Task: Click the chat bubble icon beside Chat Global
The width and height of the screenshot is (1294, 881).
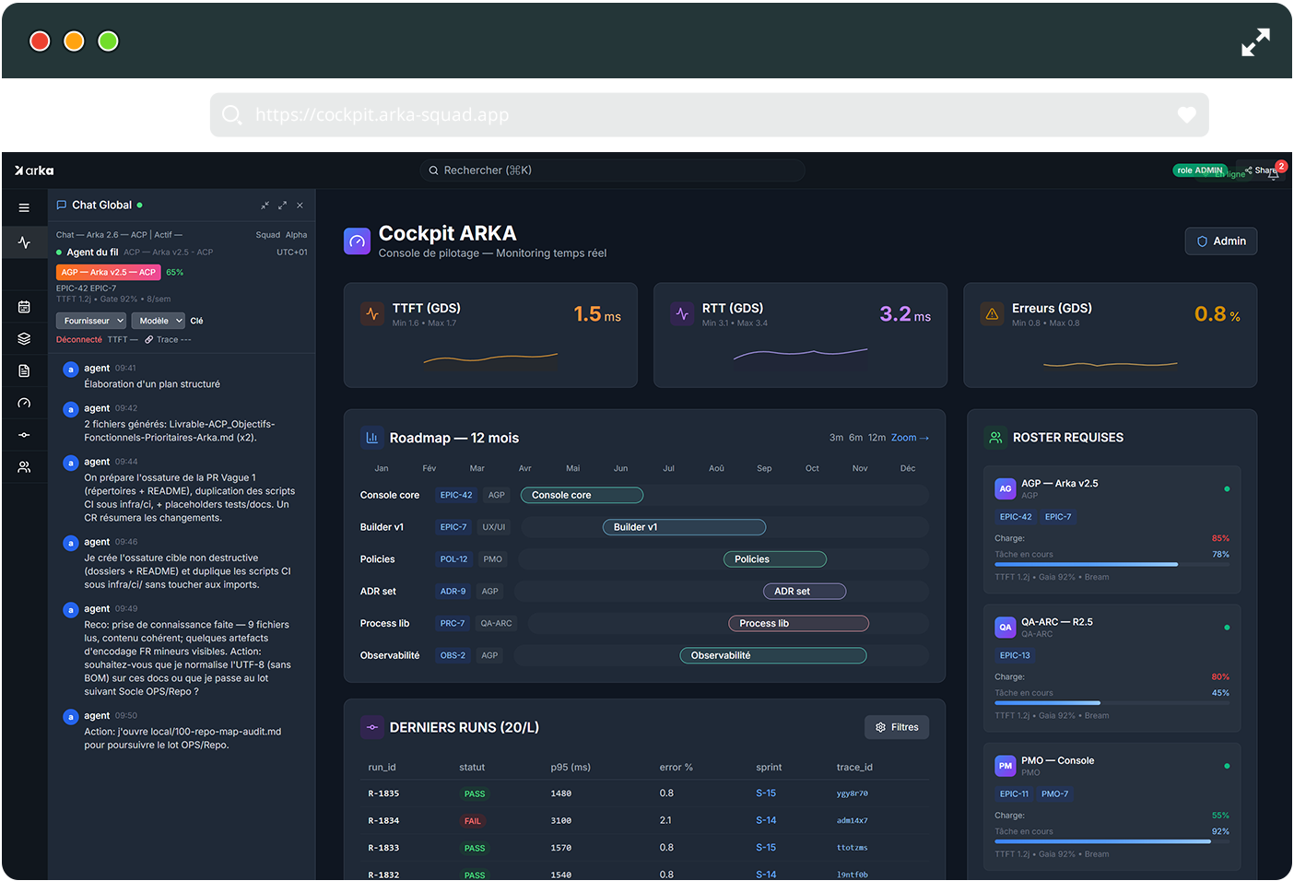Action: tap(62, 206)
